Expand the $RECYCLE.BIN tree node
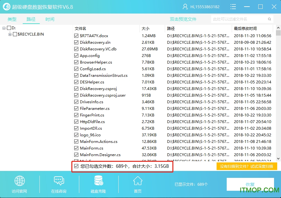The height and width of the screenshot is (198, 281). coord(10,34)
